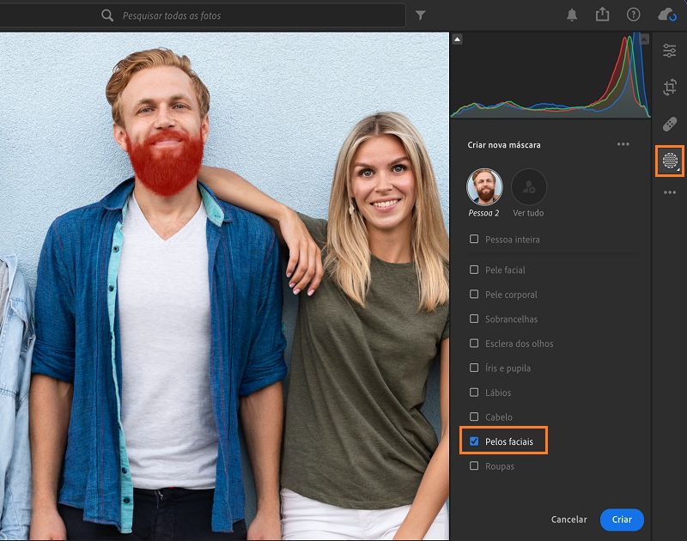Viewport: 687px width, 541px height.
Task: Enable Esclera dos olhos checkbox
Action: tap(474, 343)
